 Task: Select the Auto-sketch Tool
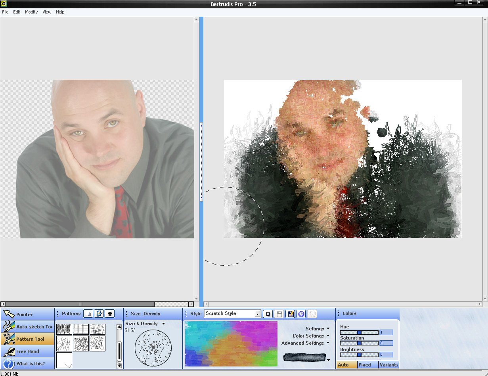27,327
